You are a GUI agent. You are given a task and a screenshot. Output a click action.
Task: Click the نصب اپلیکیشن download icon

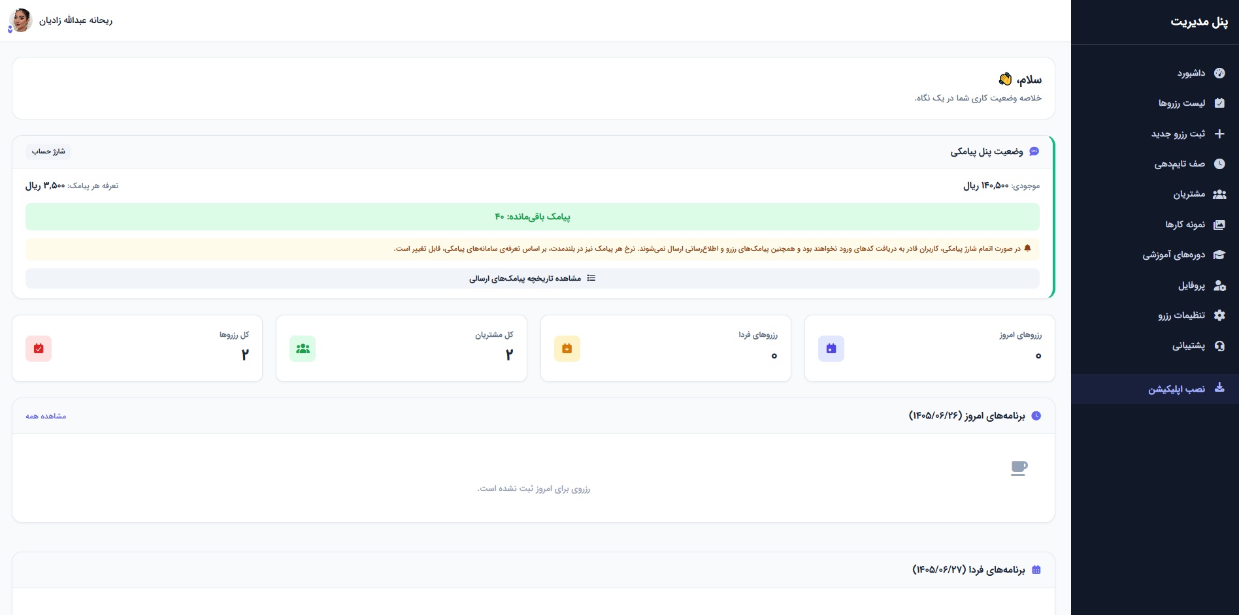click(1219, 387)
